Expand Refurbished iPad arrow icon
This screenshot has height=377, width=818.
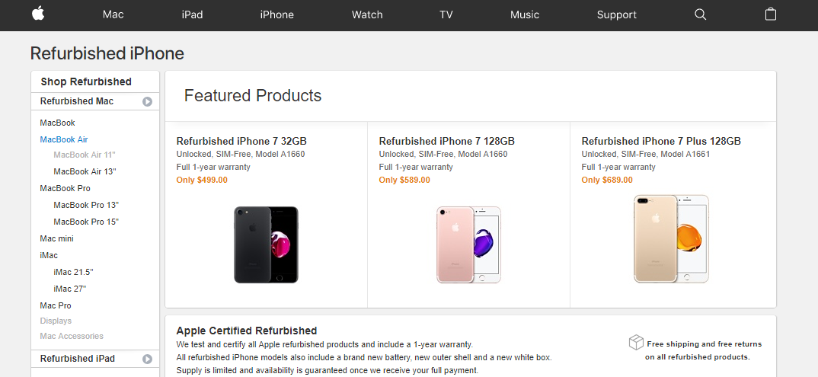coord(147,359)
